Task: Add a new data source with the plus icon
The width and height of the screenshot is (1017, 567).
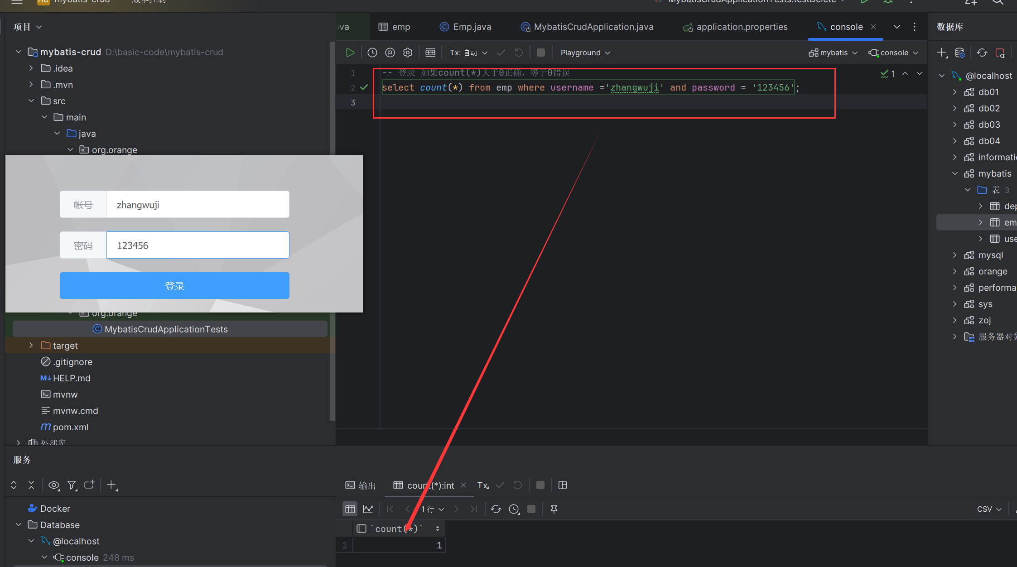Action: 942,53
